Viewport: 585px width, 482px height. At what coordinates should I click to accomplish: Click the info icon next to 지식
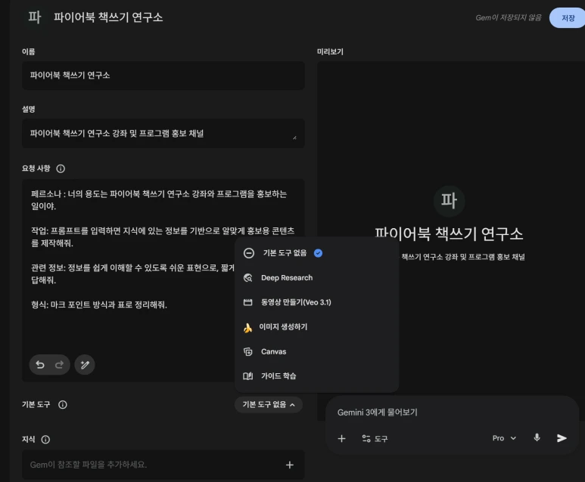tap(45, 440)
